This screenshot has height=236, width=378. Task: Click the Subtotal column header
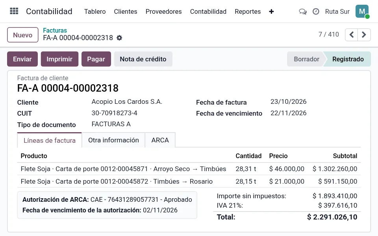click(x=345, y=156)
